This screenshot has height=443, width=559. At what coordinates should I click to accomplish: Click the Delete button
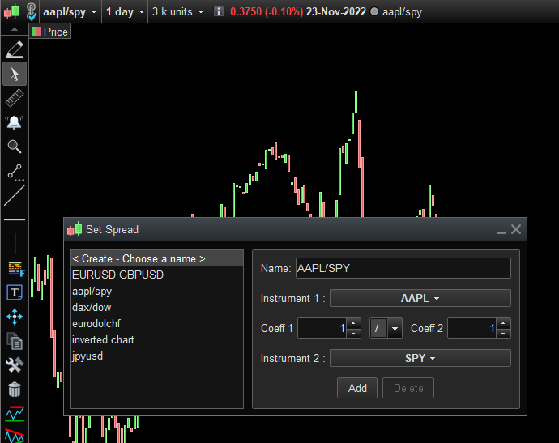pos(408,388)
